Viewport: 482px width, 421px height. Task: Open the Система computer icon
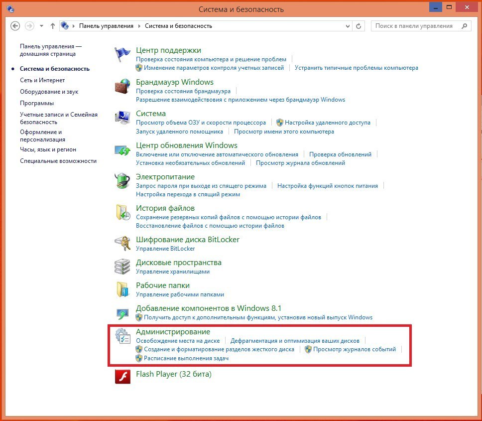[x=122, y=118]
